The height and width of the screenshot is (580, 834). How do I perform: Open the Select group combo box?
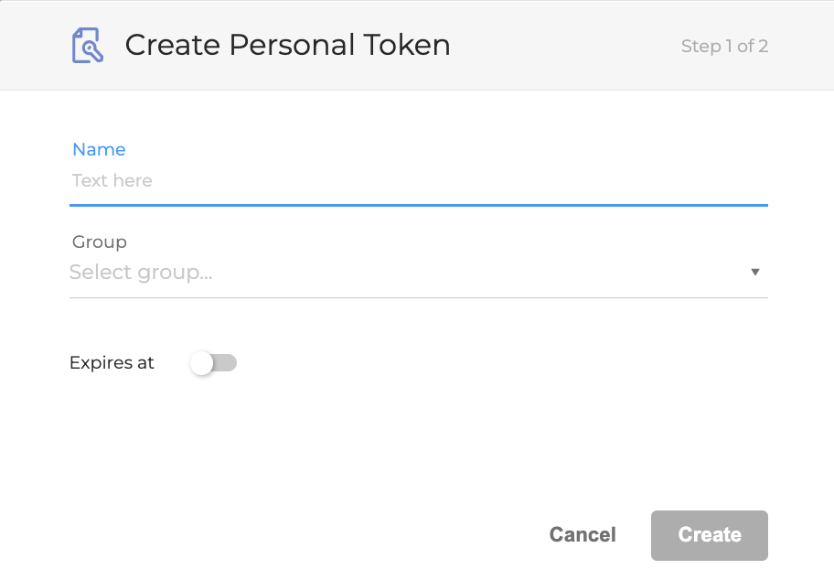pyautogui.click(x=418, y=273)
